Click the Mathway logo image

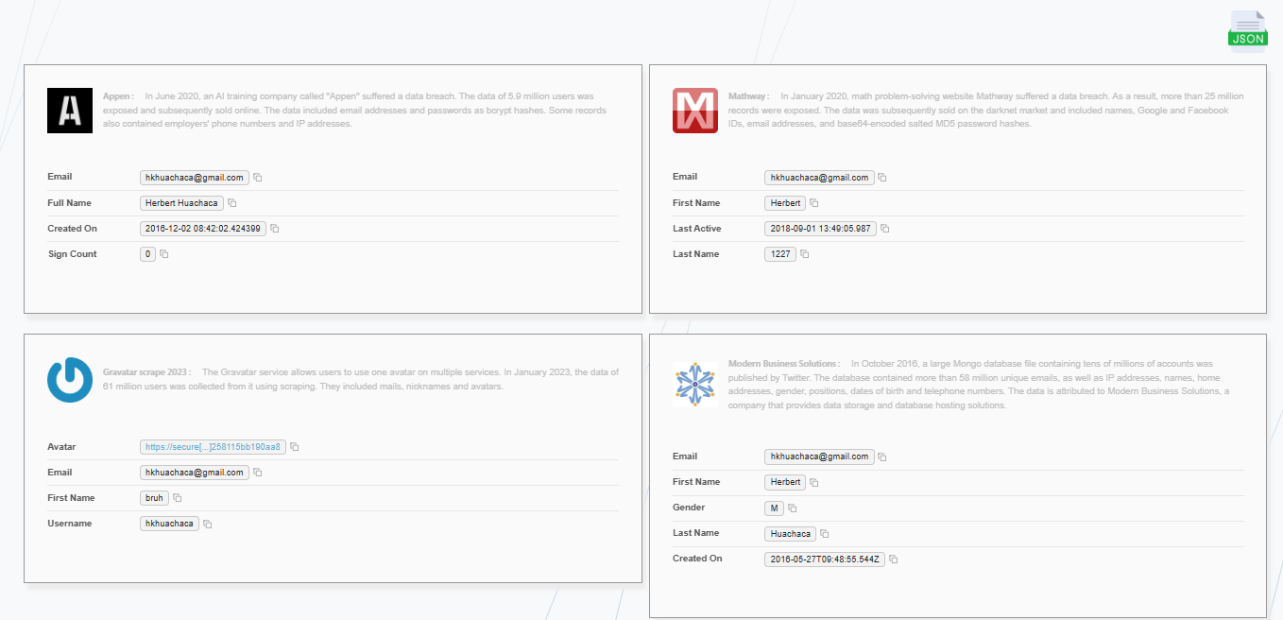pos(695,111)
